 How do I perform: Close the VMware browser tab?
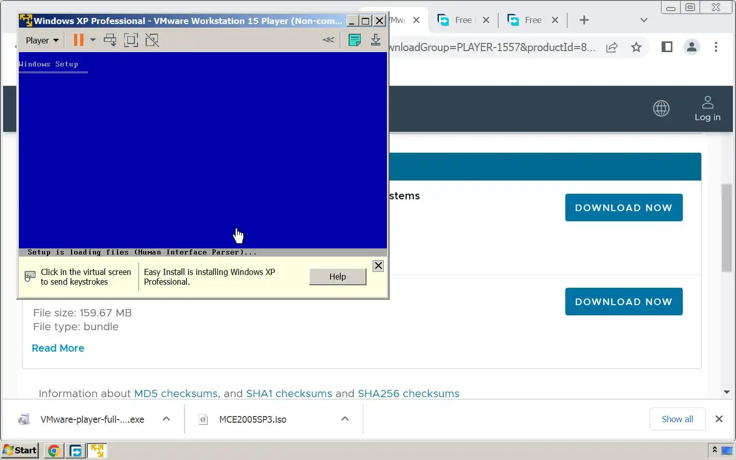click(417, 20)
